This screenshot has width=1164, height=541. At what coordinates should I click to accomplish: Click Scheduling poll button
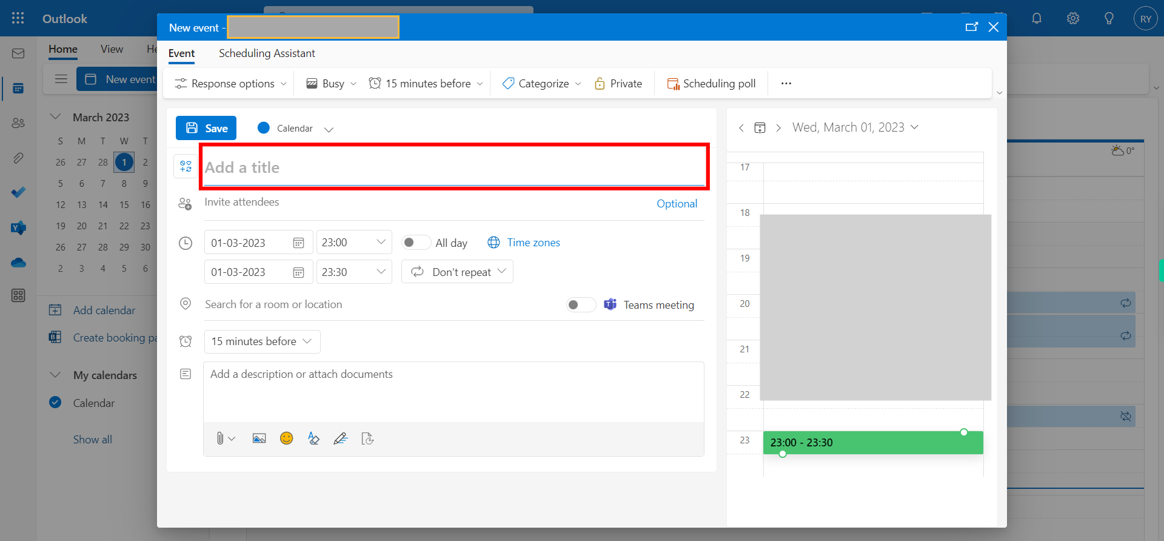[x=712, y=84]
